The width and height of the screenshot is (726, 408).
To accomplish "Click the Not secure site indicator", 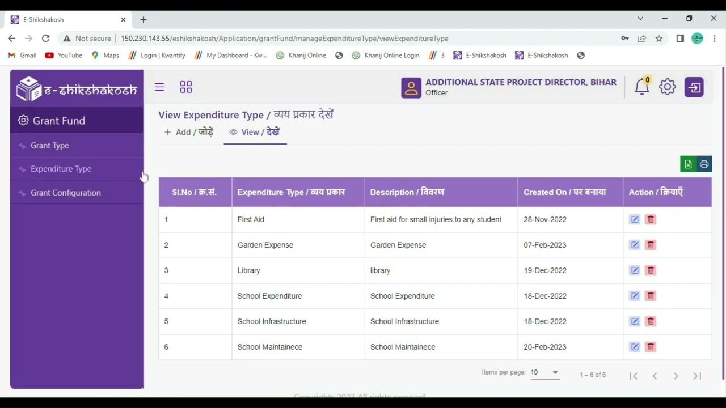I will [x=87, y=39].
